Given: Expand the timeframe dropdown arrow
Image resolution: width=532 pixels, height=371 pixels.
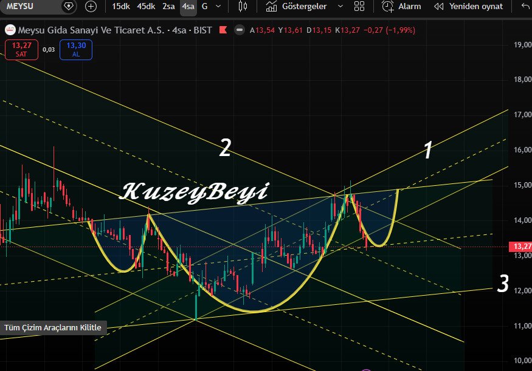Looking at the screenshot, I should click(x=218, y=6).
